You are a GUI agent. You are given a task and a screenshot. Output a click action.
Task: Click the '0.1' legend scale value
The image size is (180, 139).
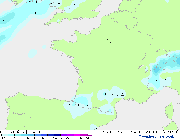(x=3, y=138)
